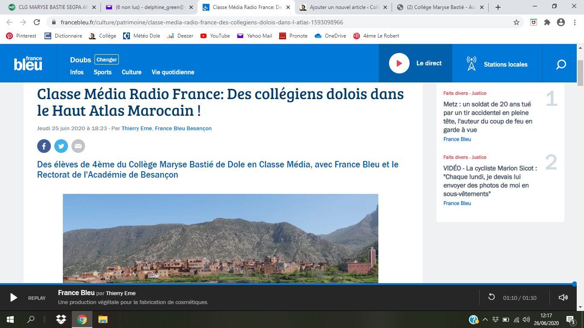Go back with the browser back arrow
Viewport: 584px width, 328px height.
(9, 22)
